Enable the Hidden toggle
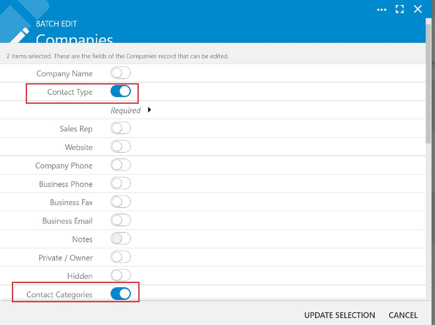Image resolution: width=435 pixels, height=325 pixels. [x=121, y=275]
